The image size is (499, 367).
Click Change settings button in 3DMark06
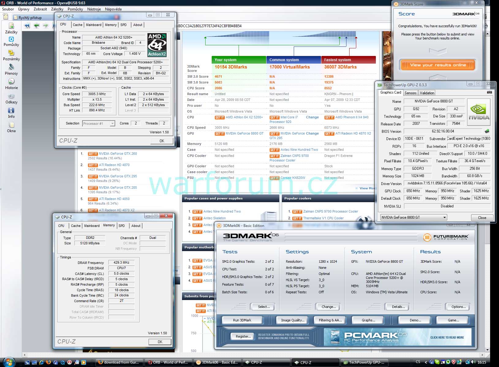coord(329,307)
